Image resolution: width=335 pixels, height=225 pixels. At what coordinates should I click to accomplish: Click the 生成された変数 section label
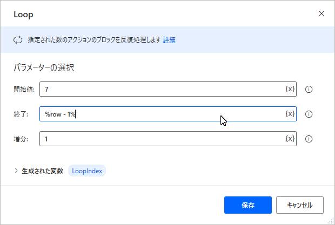coord(42,171)
